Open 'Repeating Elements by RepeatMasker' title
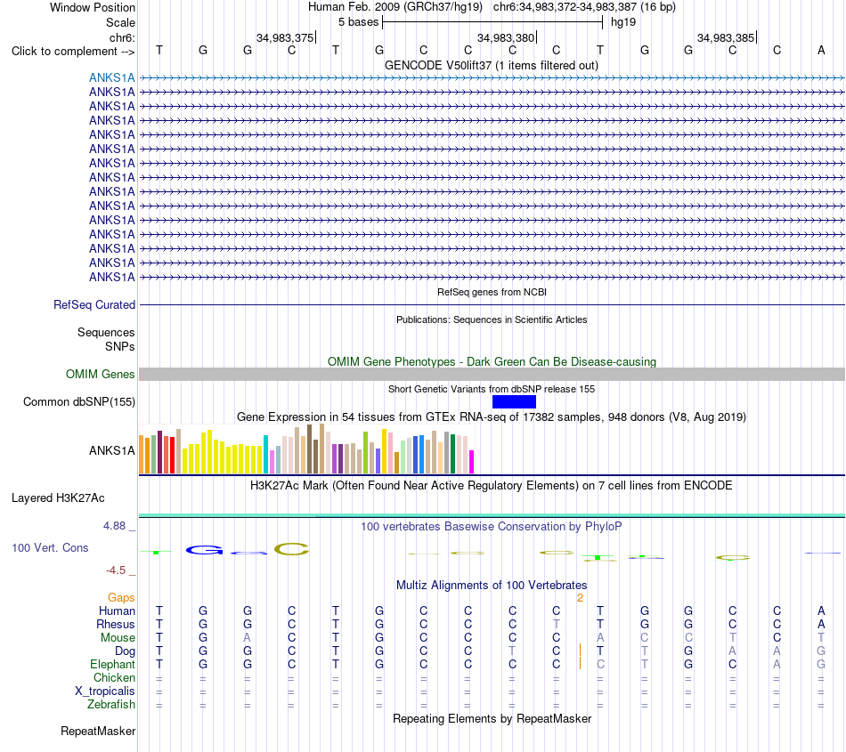This screenshot has width=846, height=752. pos(492,718)
